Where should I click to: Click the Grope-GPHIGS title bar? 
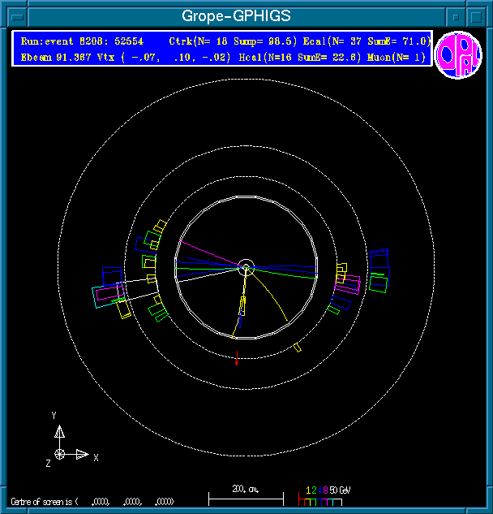click(235, 16)
